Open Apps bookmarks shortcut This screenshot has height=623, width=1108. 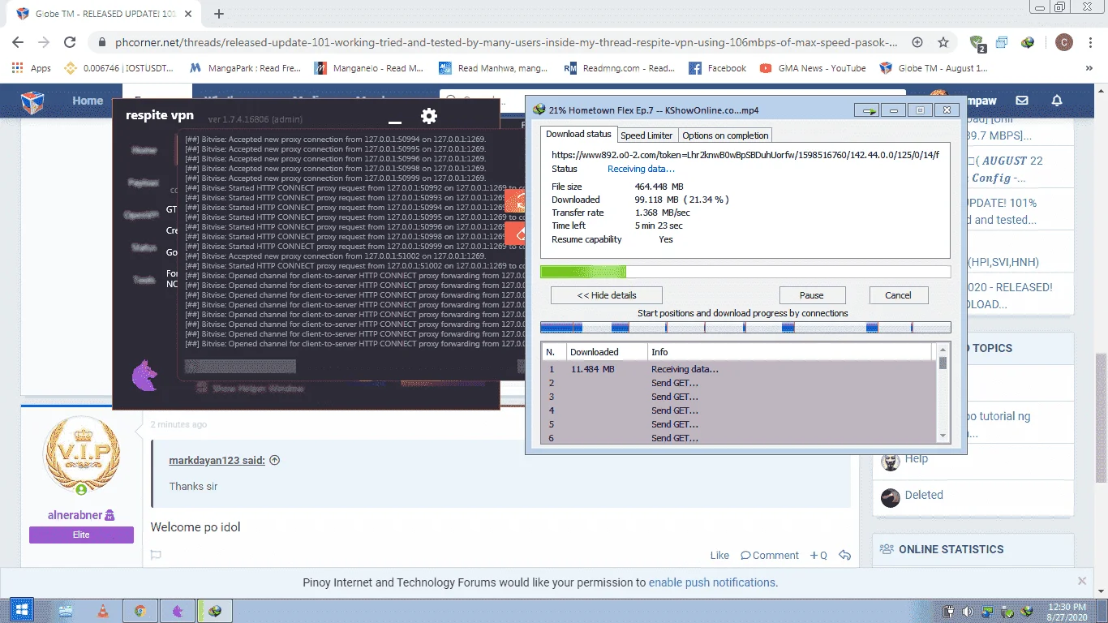32,68
